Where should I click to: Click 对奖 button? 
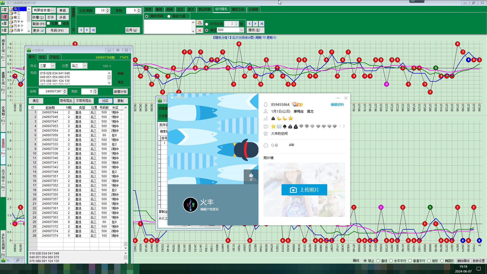(x=105, y=101)
